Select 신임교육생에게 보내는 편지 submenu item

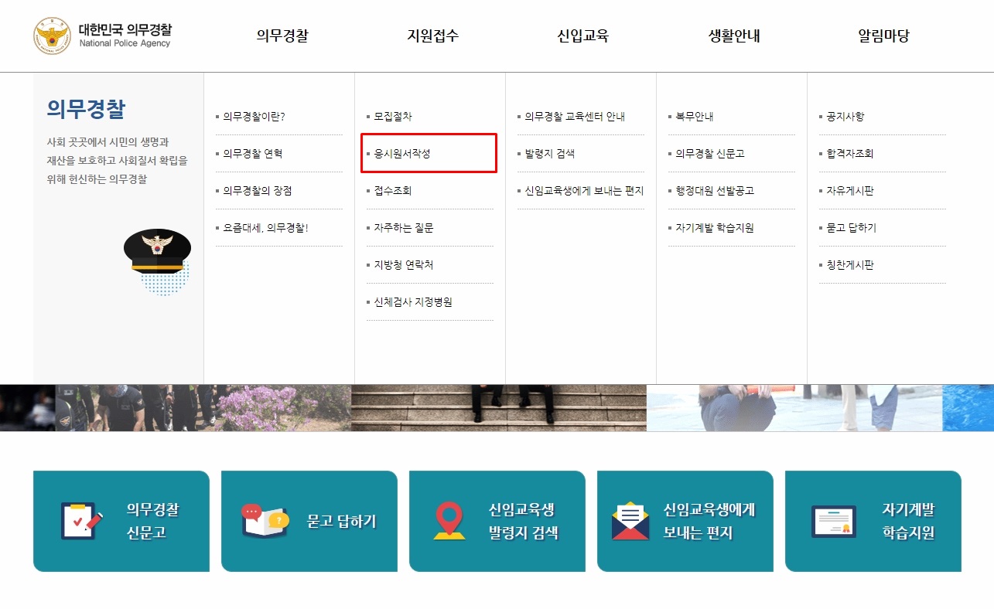pos(584,191)
